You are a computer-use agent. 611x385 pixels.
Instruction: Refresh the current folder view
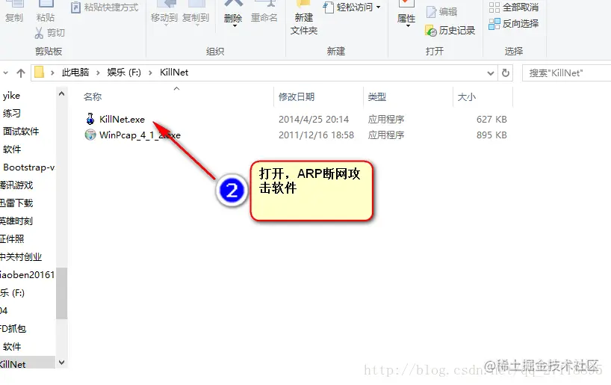click(x=506, y=73)
